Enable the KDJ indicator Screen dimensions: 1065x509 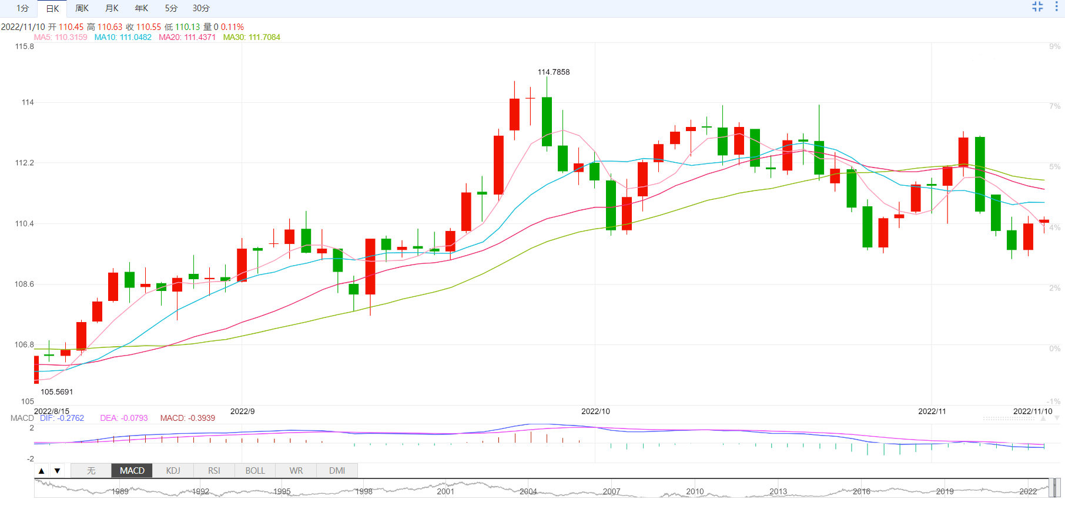[x=173, y=471]
